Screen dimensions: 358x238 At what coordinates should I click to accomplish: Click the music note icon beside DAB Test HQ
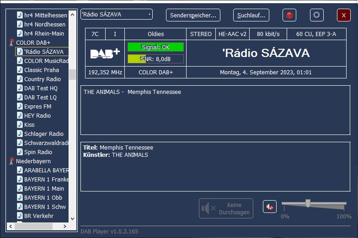point(20,88)
